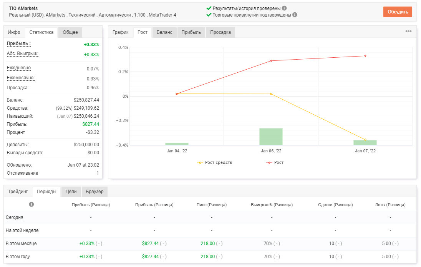Click green checkmark next to Результаты/история проверены
The image size is (421, 267).
tap(209, 8)
